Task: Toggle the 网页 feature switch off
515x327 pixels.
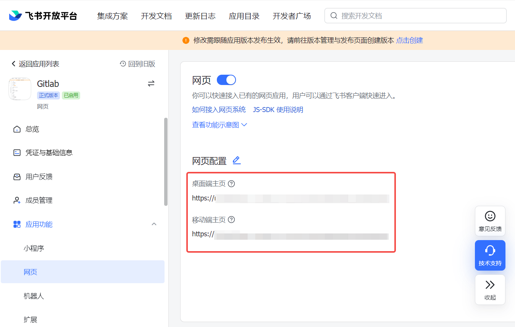Action: (x=226, y=80)
